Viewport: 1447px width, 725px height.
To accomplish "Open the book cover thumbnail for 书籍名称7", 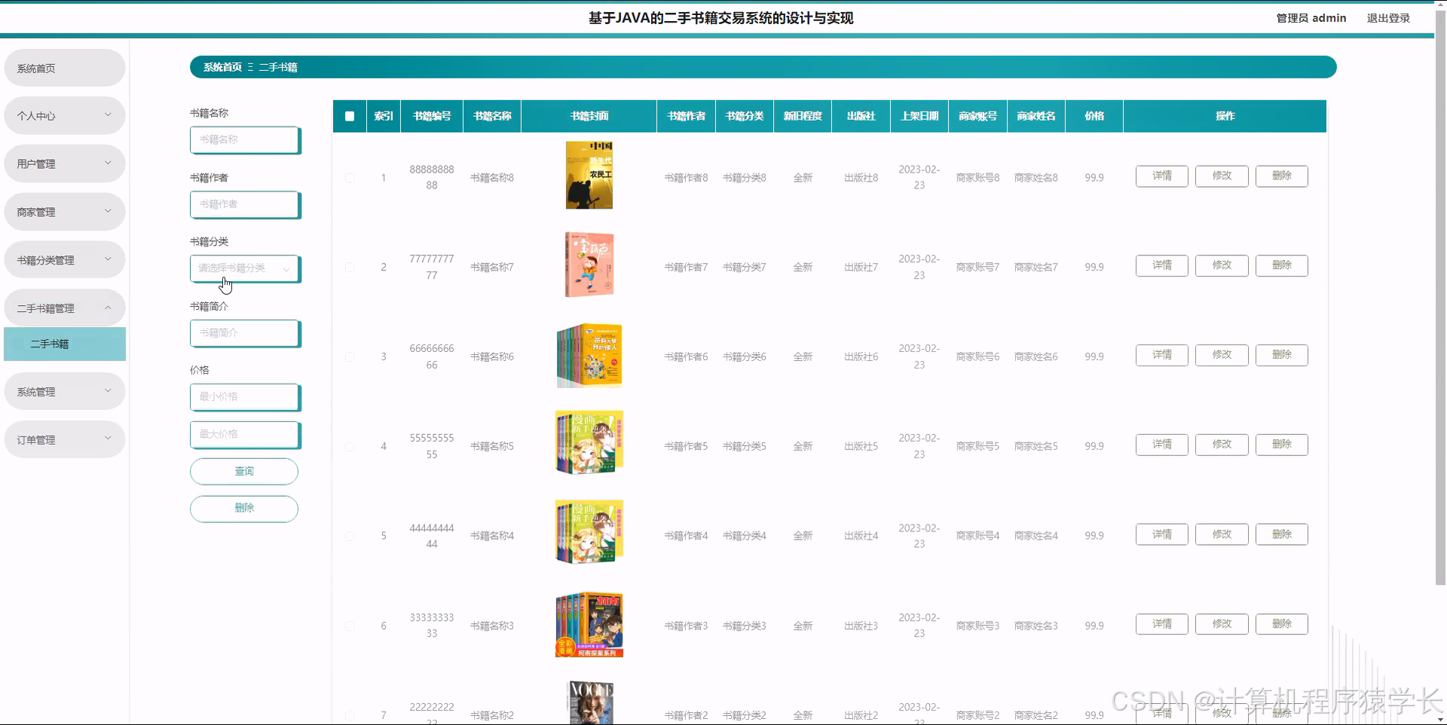I will [x=589, y=264].
